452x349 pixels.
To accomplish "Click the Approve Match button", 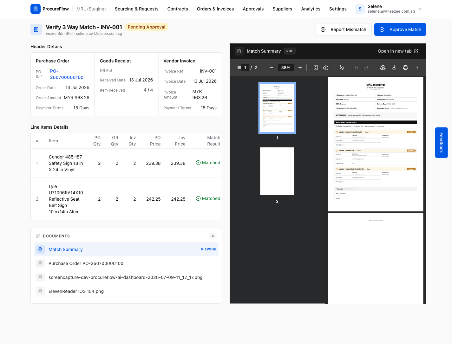I will coord(400,29).
